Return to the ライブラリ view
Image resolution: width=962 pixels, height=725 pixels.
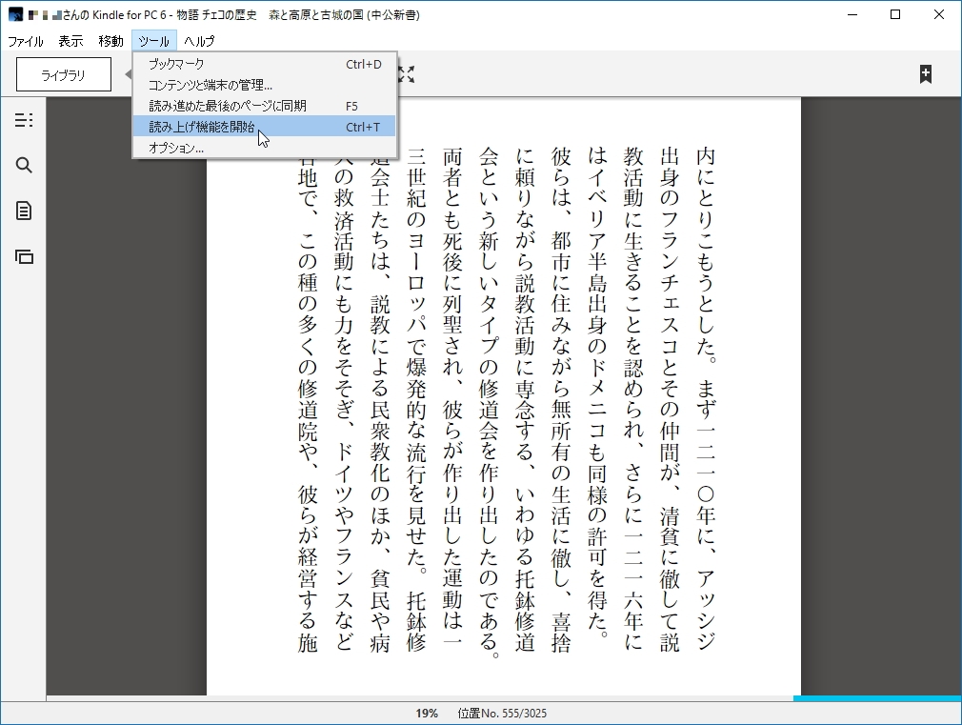63,73
